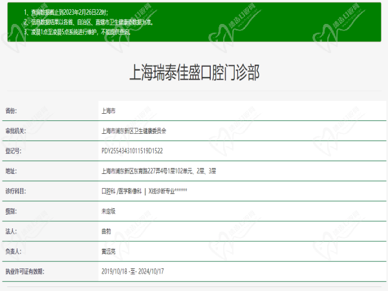Select the 诊疗科目 row label
The width and height of the screenshot is (388, 291).
pos(15,191)
